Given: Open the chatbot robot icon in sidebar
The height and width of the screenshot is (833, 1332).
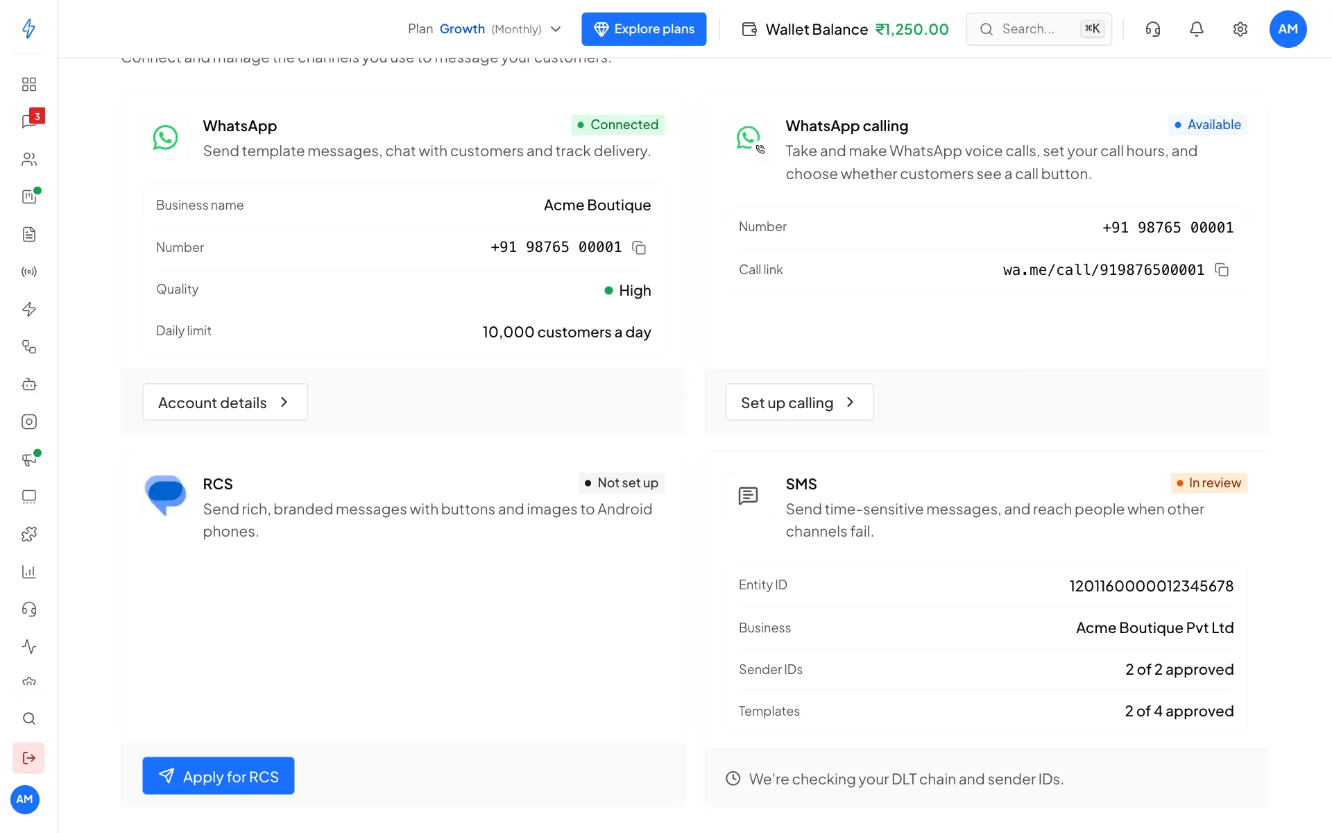Looking at the screenshot, I should tap(28, 384).
